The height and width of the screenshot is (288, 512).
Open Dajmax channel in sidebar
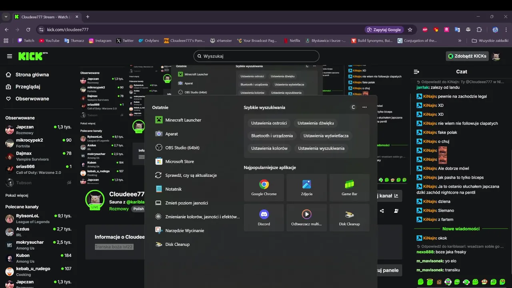click(38, 156)
